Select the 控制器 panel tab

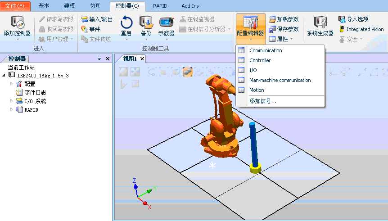point(17,59)
